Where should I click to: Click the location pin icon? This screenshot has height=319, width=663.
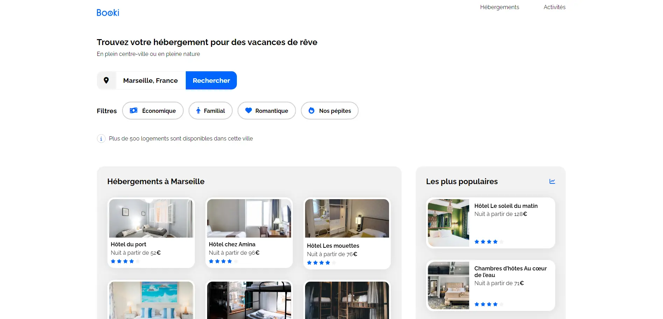(x=106, y=80)
